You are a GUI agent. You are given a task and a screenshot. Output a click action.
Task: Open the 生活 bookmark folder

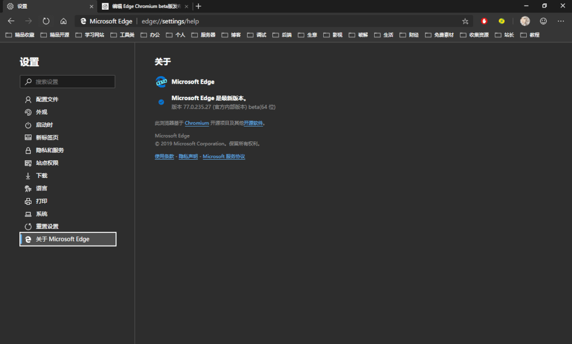pos(384,35)
